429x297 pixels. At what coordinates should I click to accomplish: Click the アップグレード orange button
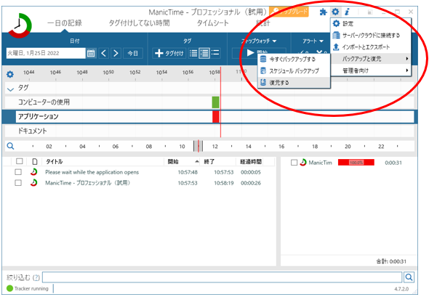pos(289,12)
